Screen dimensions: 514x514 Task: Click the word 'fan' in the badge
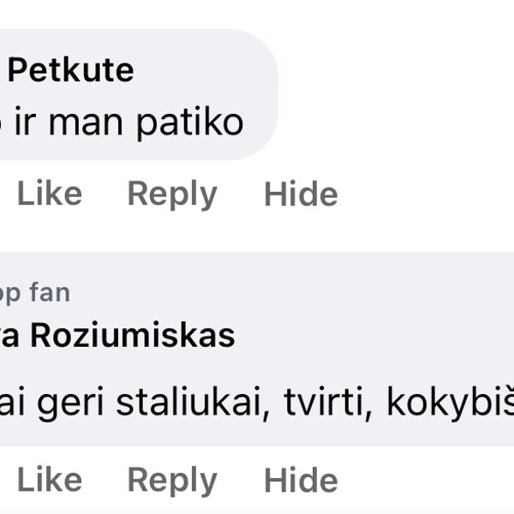49,293
